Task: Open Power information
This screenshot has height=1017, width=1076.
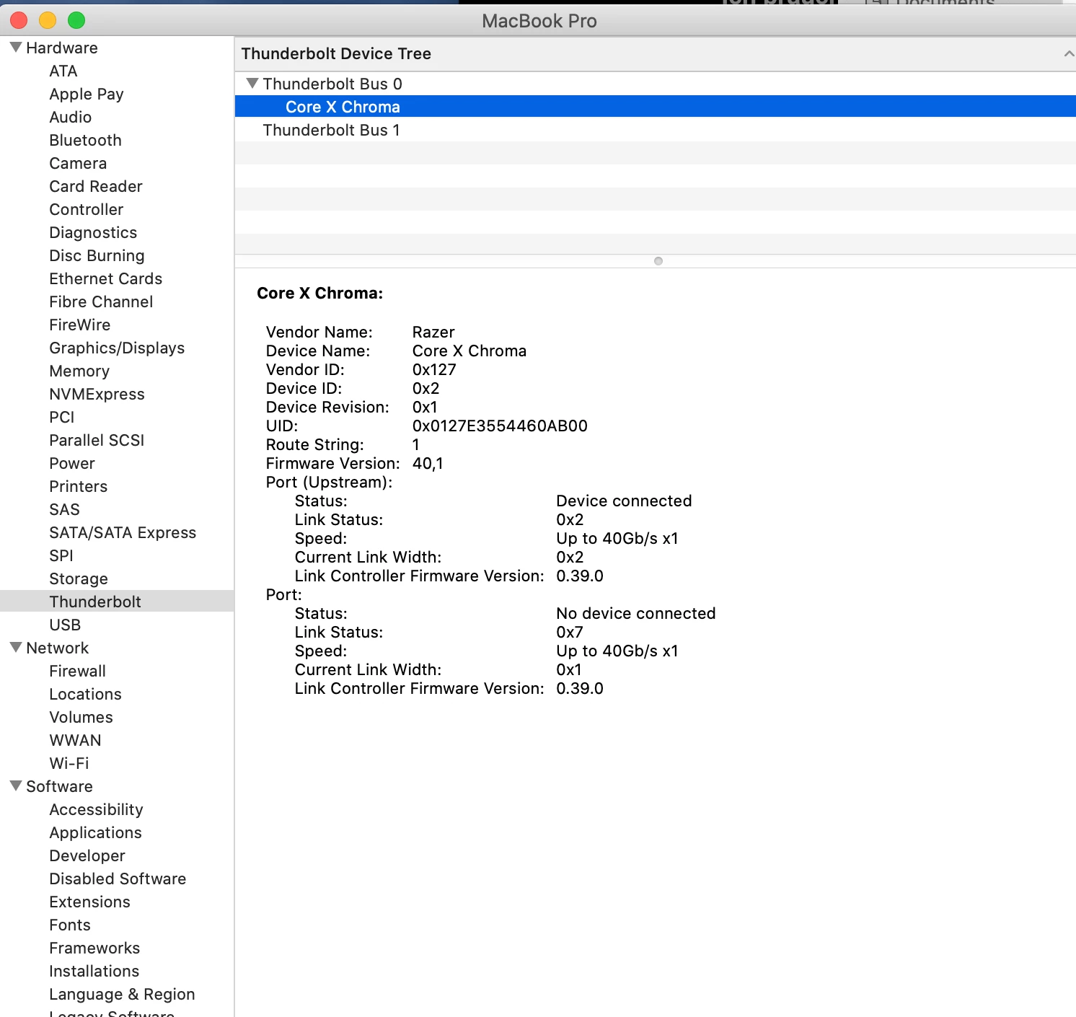Action: (x=72, y=463)
